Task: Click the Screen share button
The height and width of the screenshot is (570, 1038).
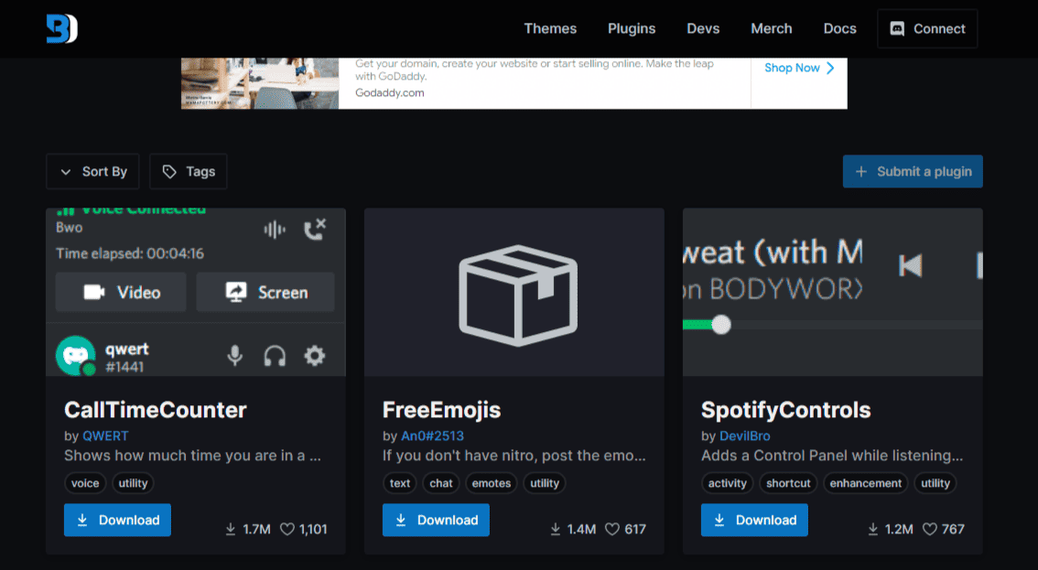Action: coord(265,292)
